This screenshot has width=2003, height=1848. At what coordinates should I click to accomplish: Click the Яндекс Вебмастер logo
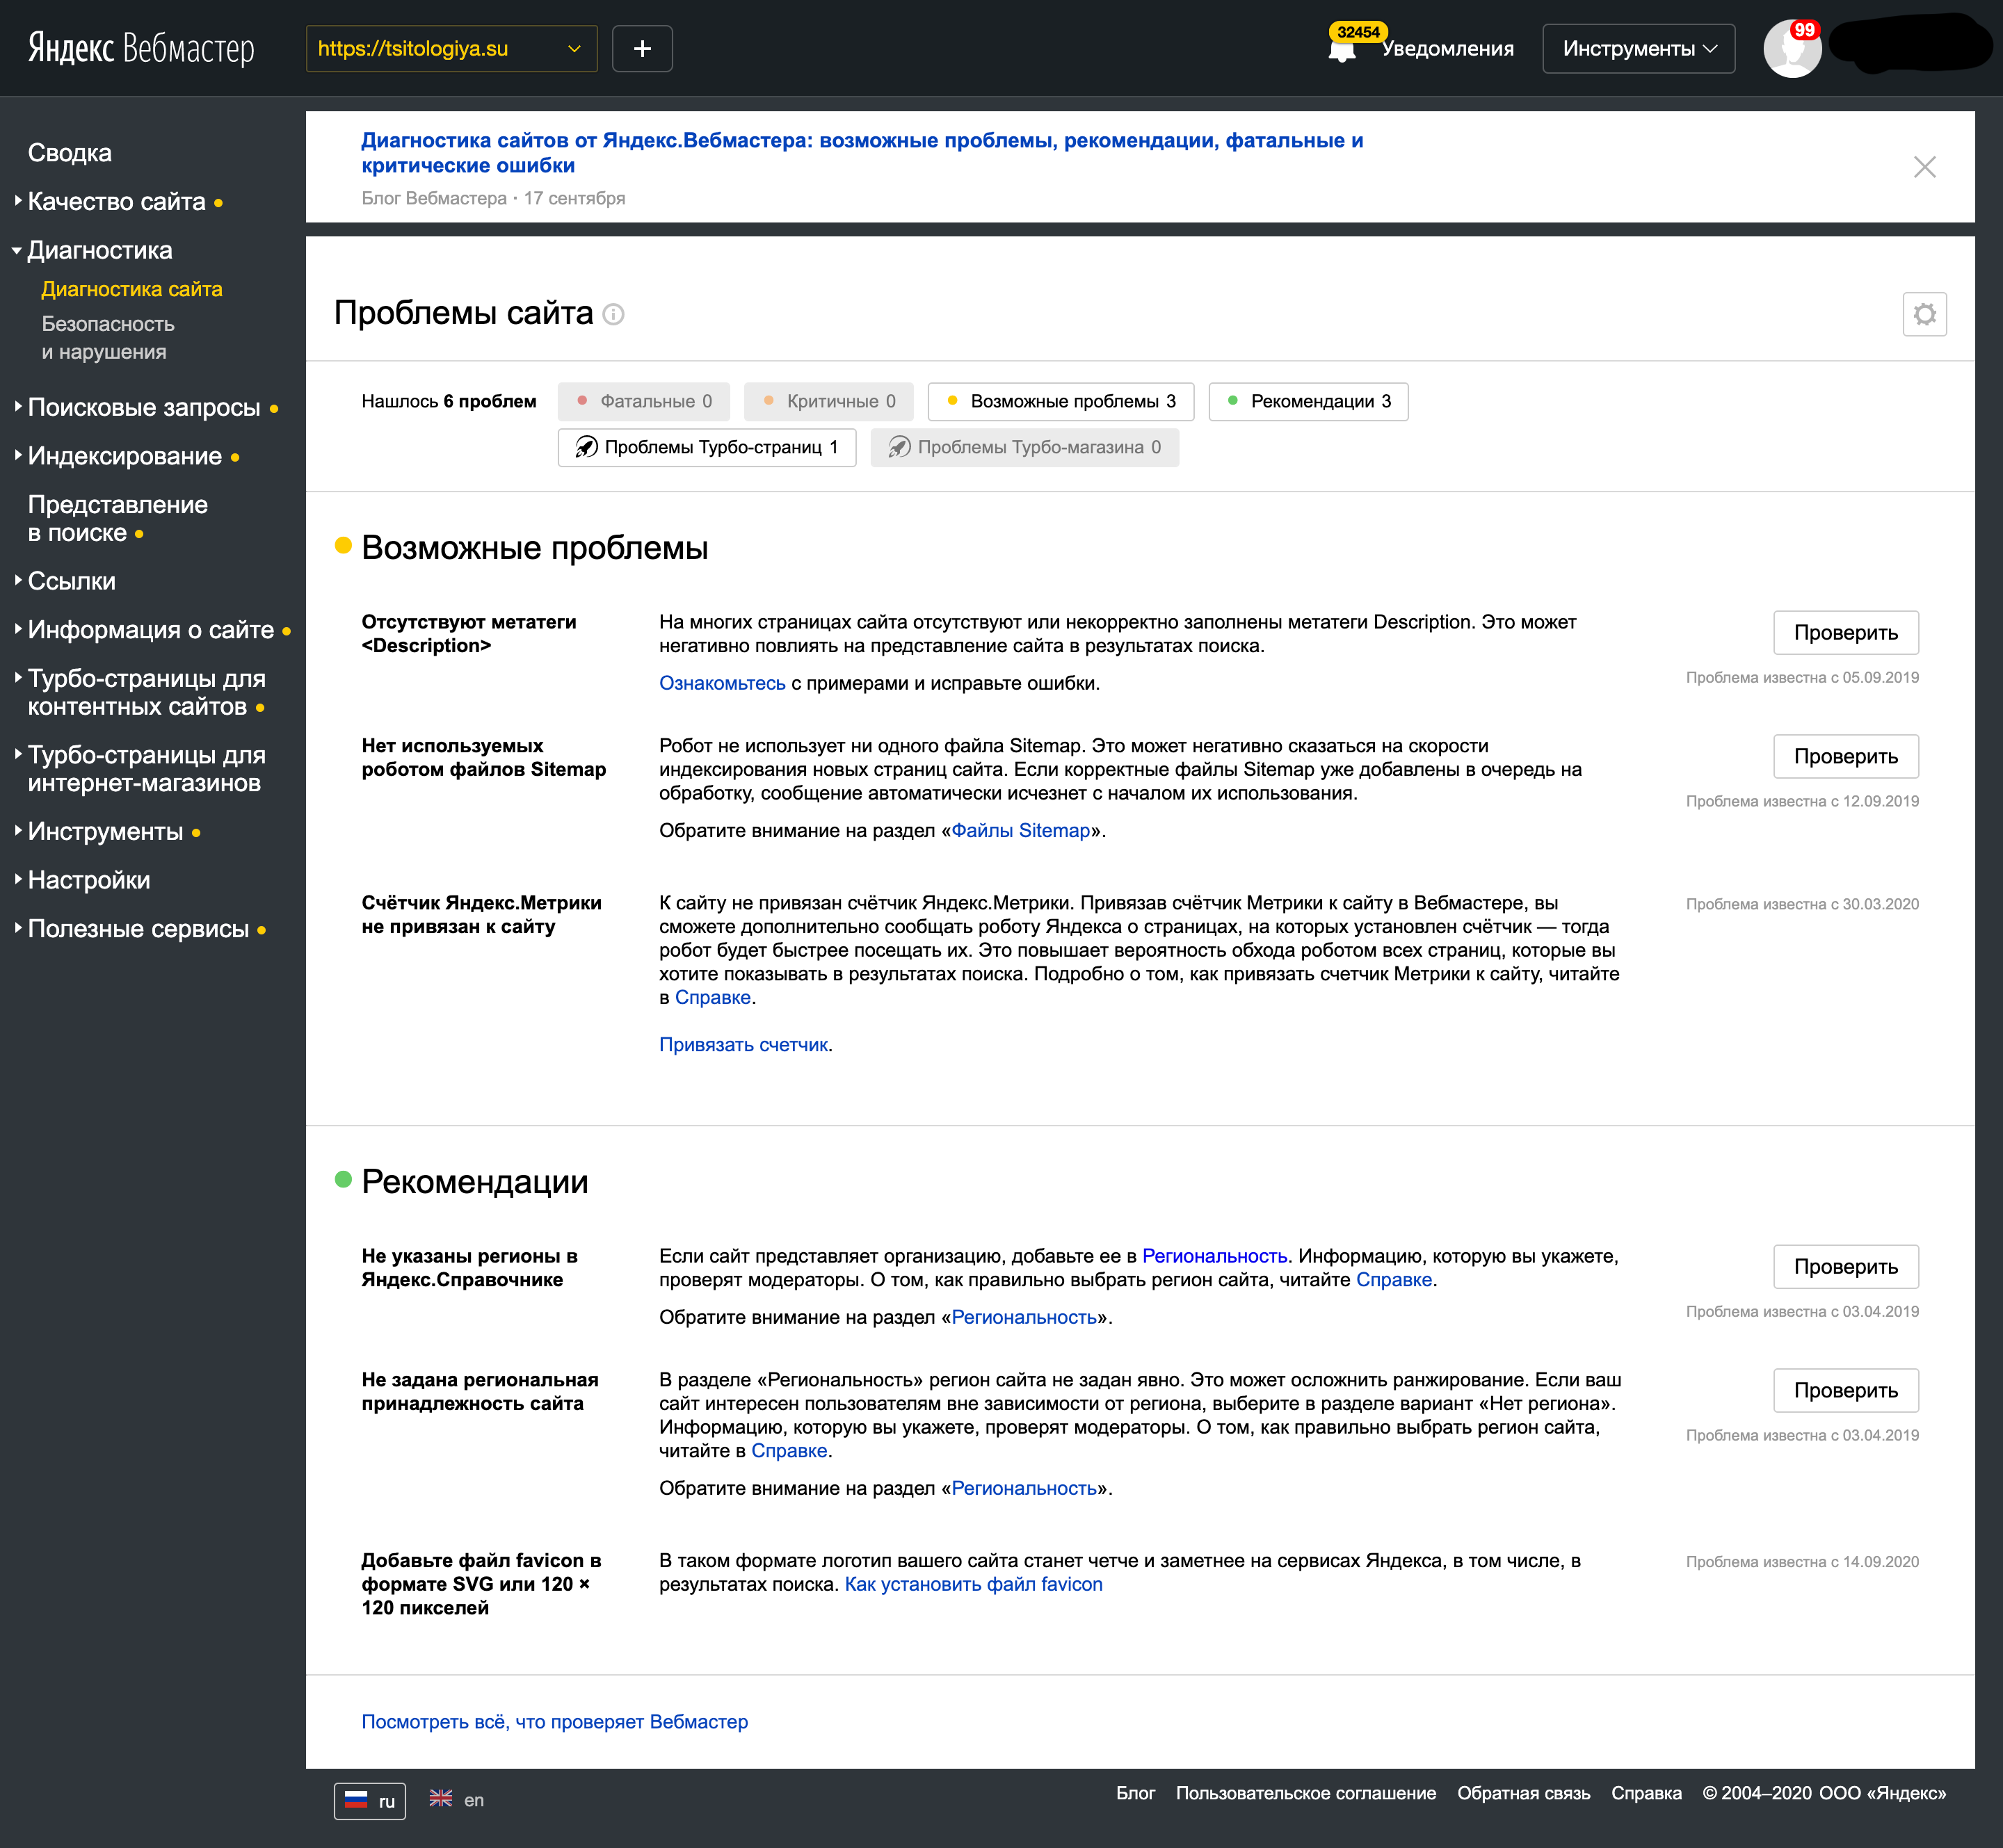(141, 48)
